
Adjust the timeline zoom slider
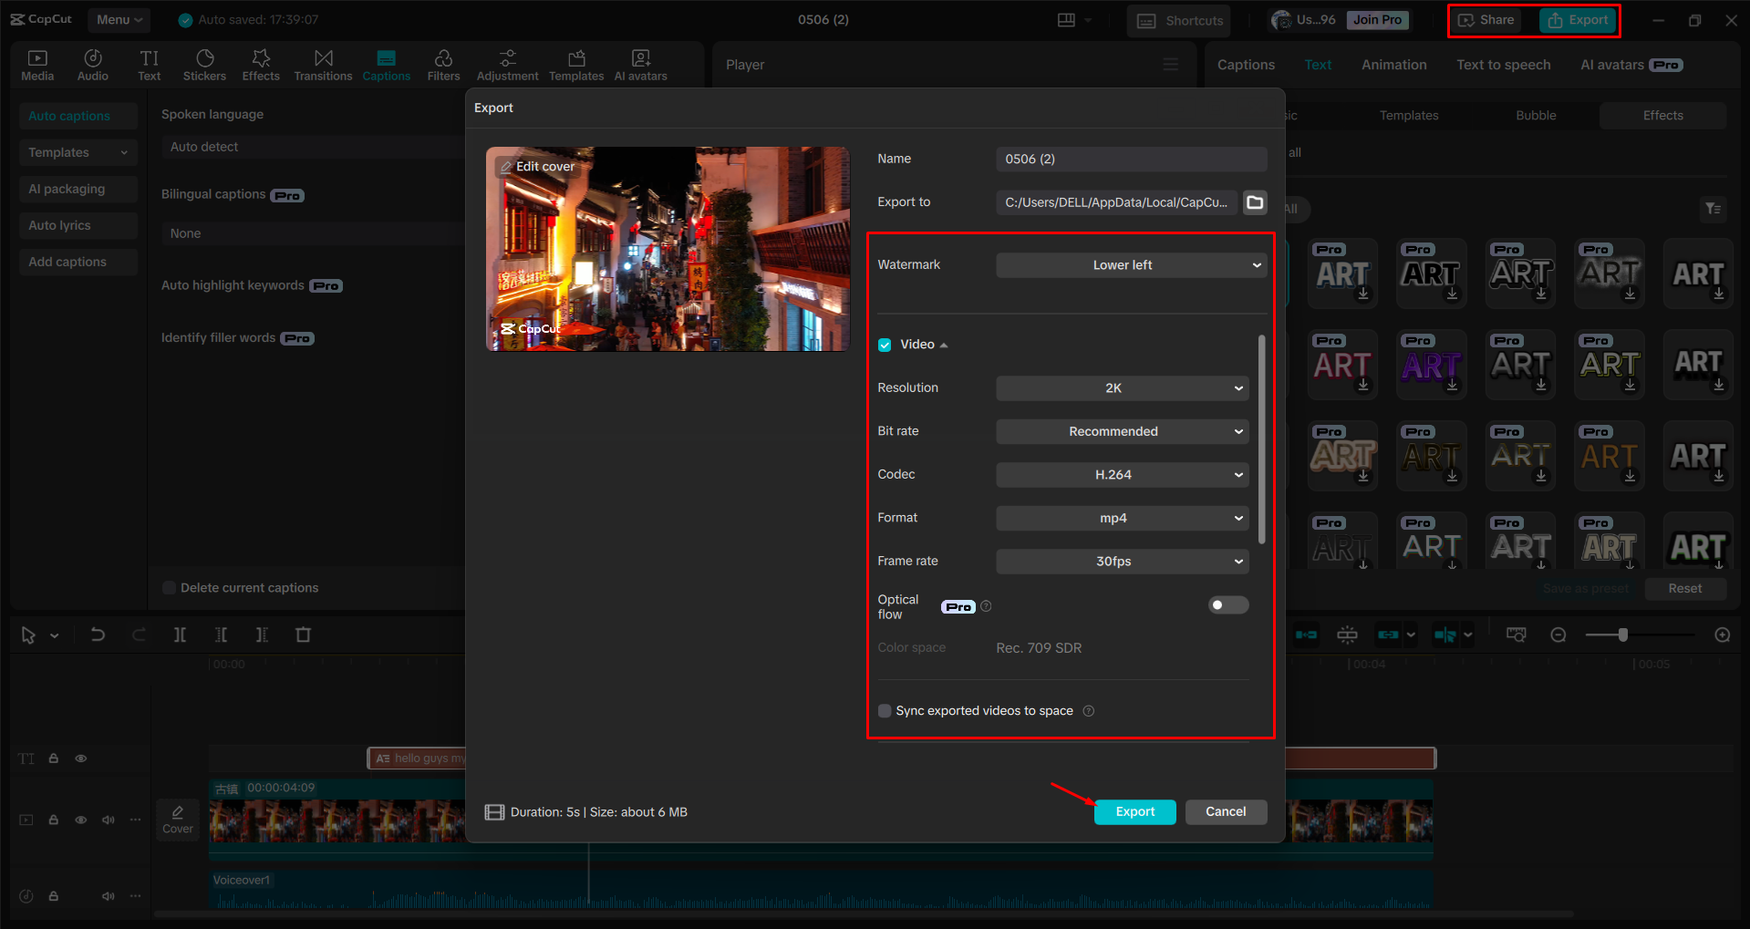(1622, 635)
